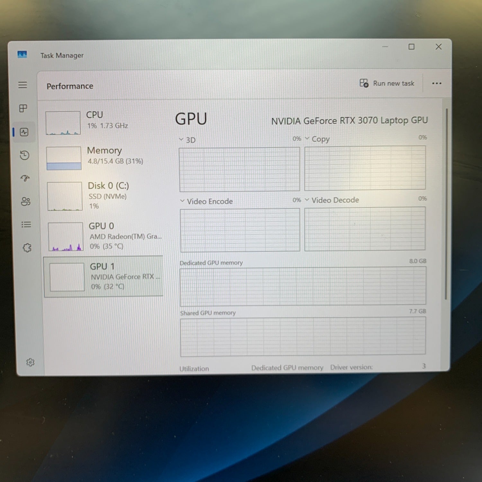Click the '0% (32 °C)' GPU 1 value

(x=108, y=286)
